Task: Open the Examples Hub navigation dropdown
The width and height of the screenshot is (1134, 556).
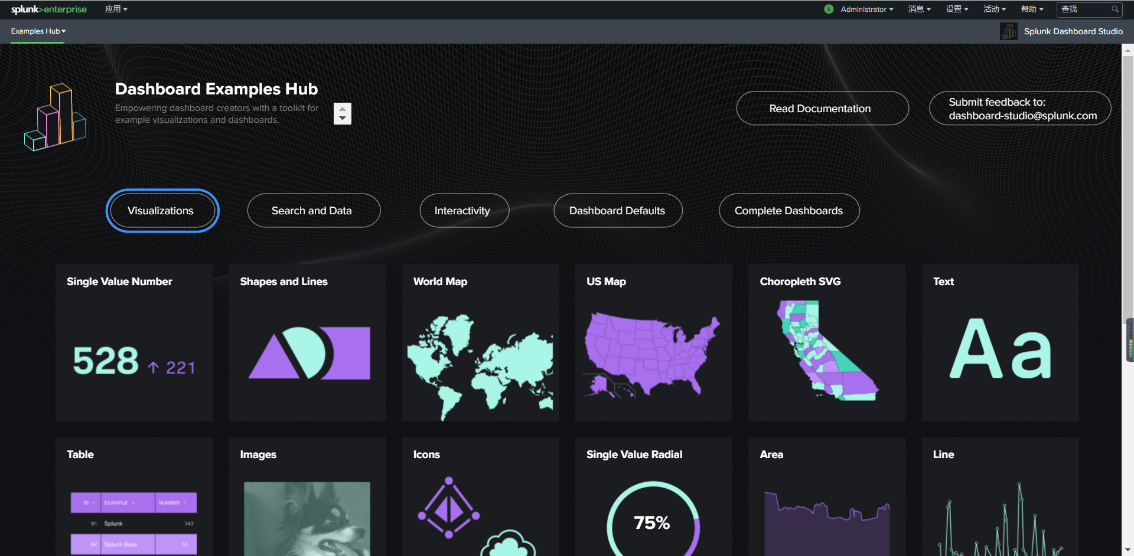Action: [38, 31]
